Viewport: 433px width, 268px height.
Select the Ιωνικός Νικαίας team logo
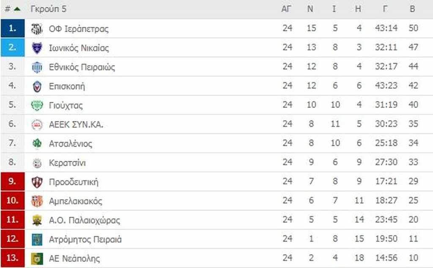click(x=37, y=47)
